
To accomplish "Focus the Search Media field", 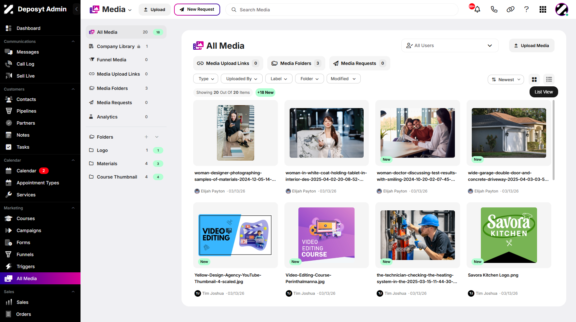I will click(x=342, y=10).
